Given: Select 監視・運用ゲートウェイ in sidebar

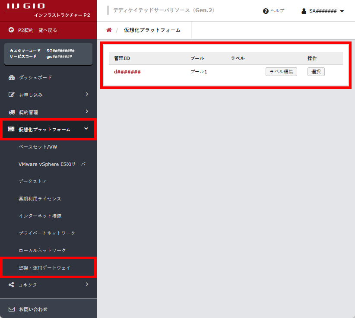Looking at the screenshot, I should tap(44, 268).
